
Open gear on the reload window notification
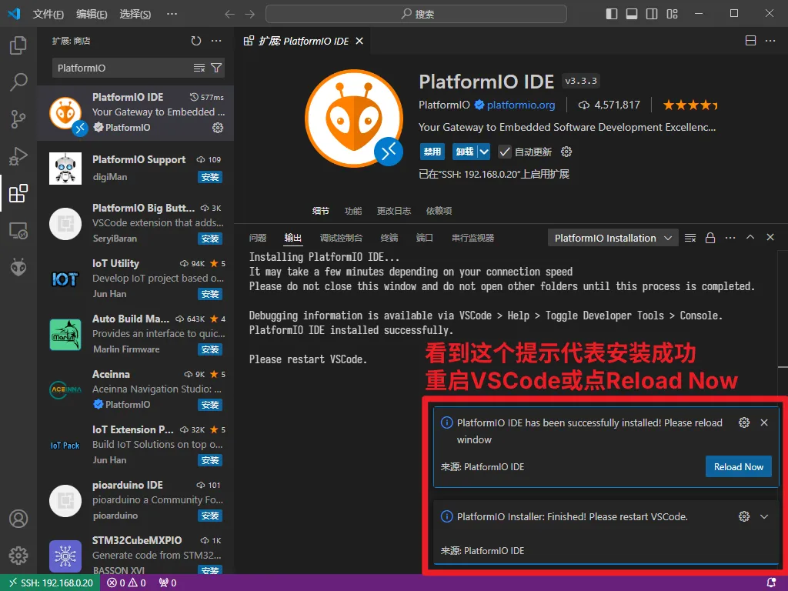744,422
